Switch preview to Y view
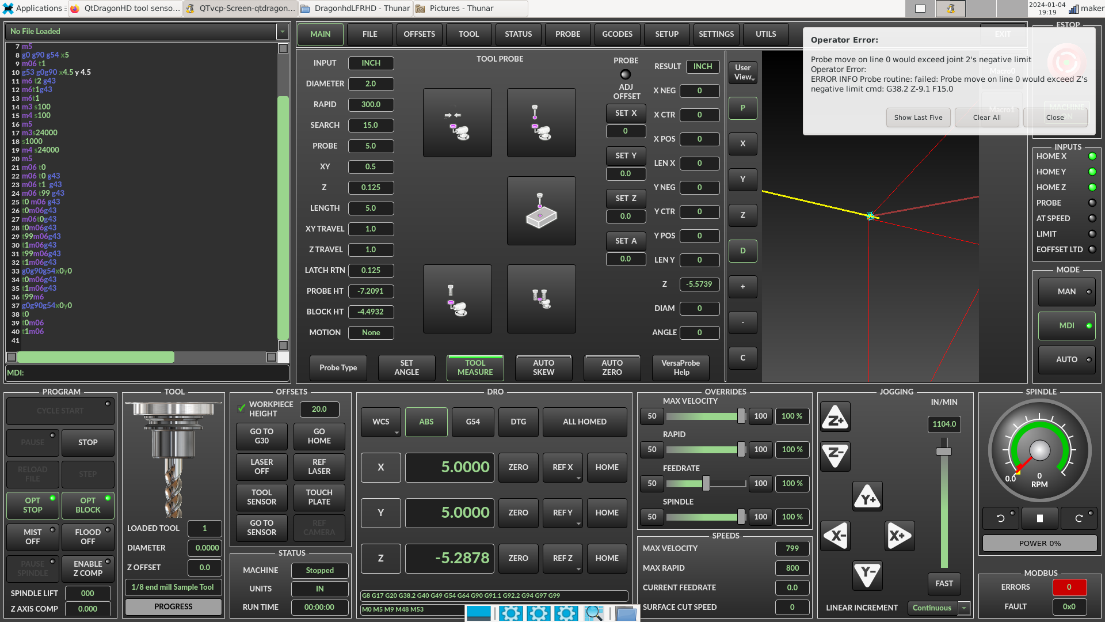Viewport: 1105px width, 622px height. 742,180
